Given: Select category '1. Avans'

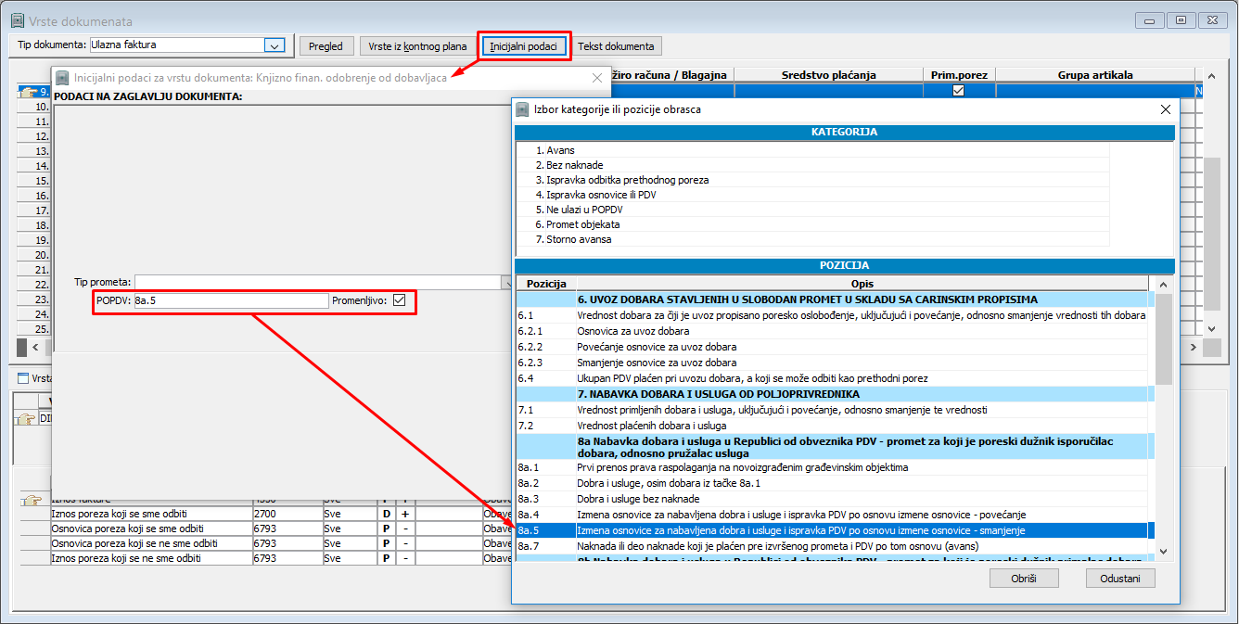Looking at the screenshot, I should [x=559, y=150].
